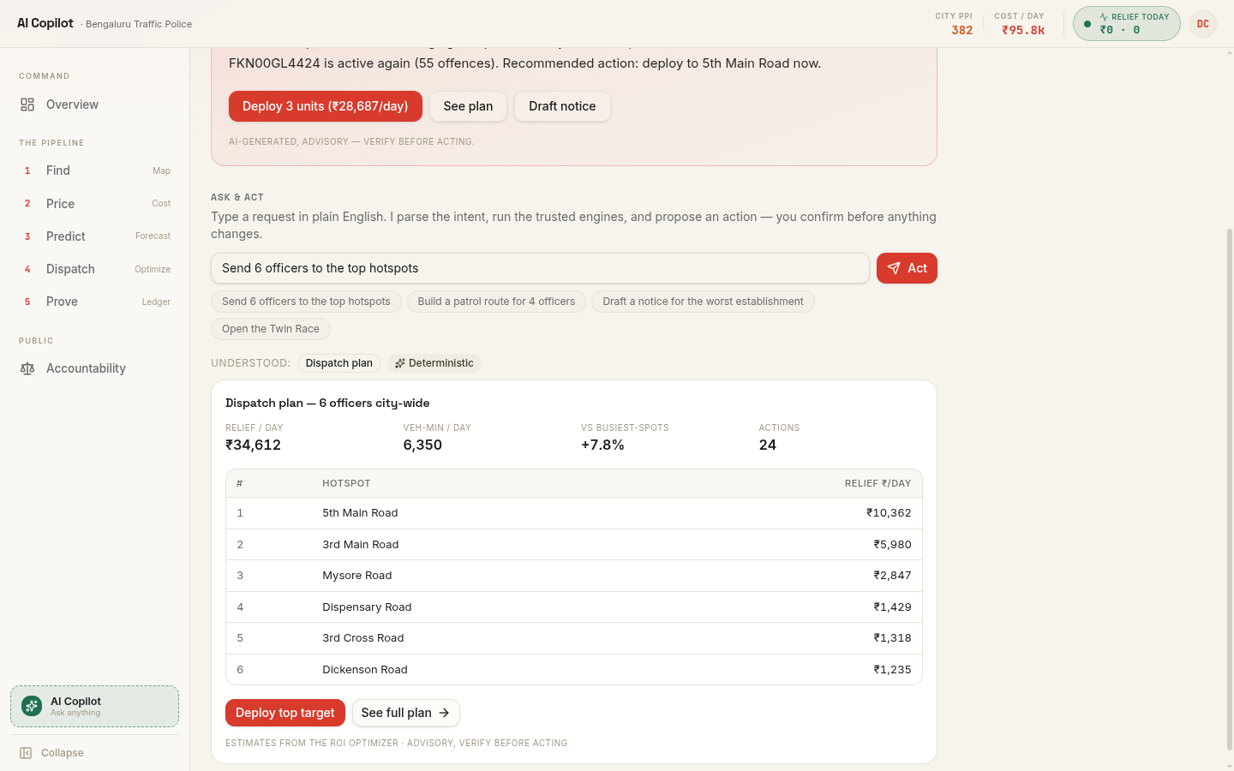Click the AI Copilot sparkle icon
Screen dimensions: 1234x771
[32, 706]
